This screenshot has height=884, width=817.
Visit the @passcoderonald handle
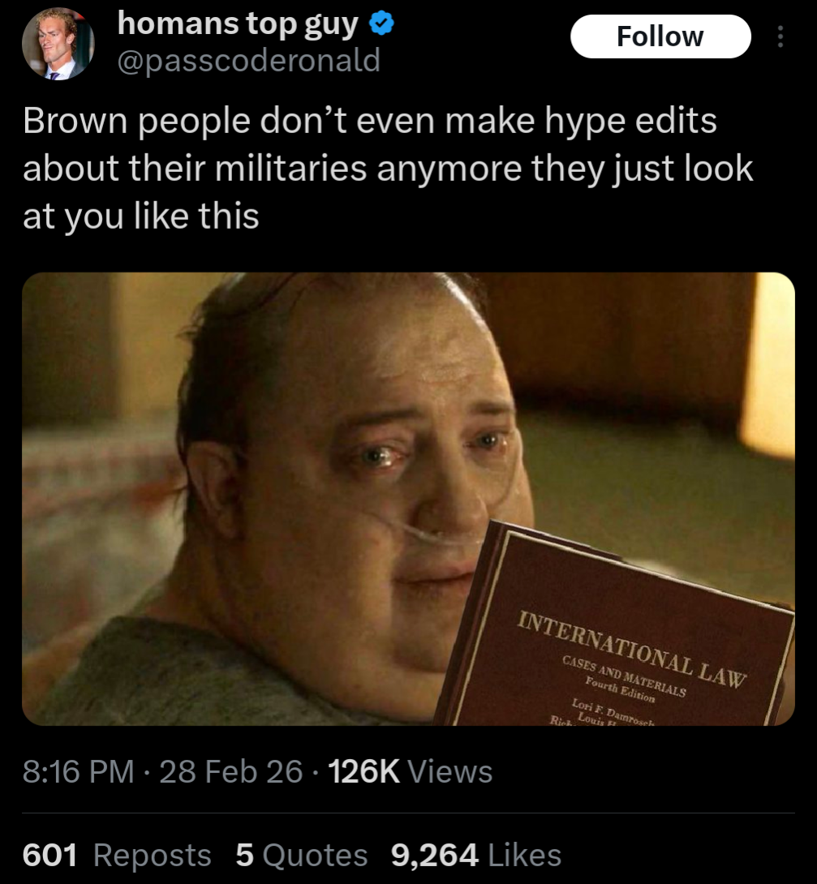point(248,60)
